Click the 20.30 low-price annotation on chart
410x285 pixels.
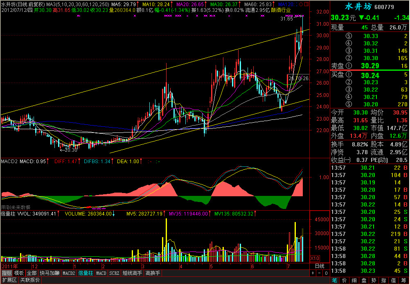tap(71, 150)
